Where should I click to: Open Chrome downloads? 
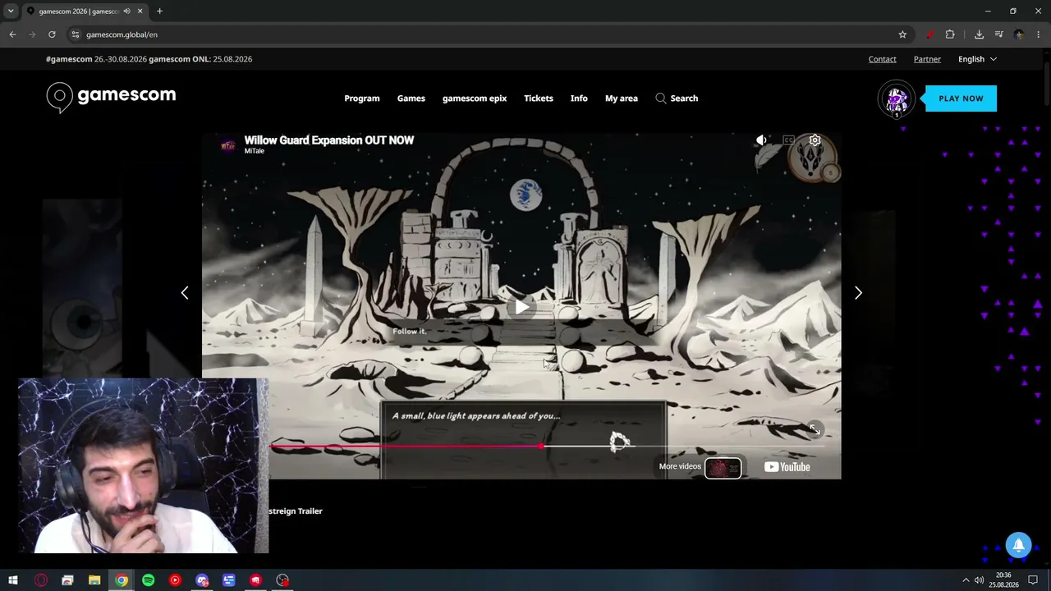click(979, 34)
